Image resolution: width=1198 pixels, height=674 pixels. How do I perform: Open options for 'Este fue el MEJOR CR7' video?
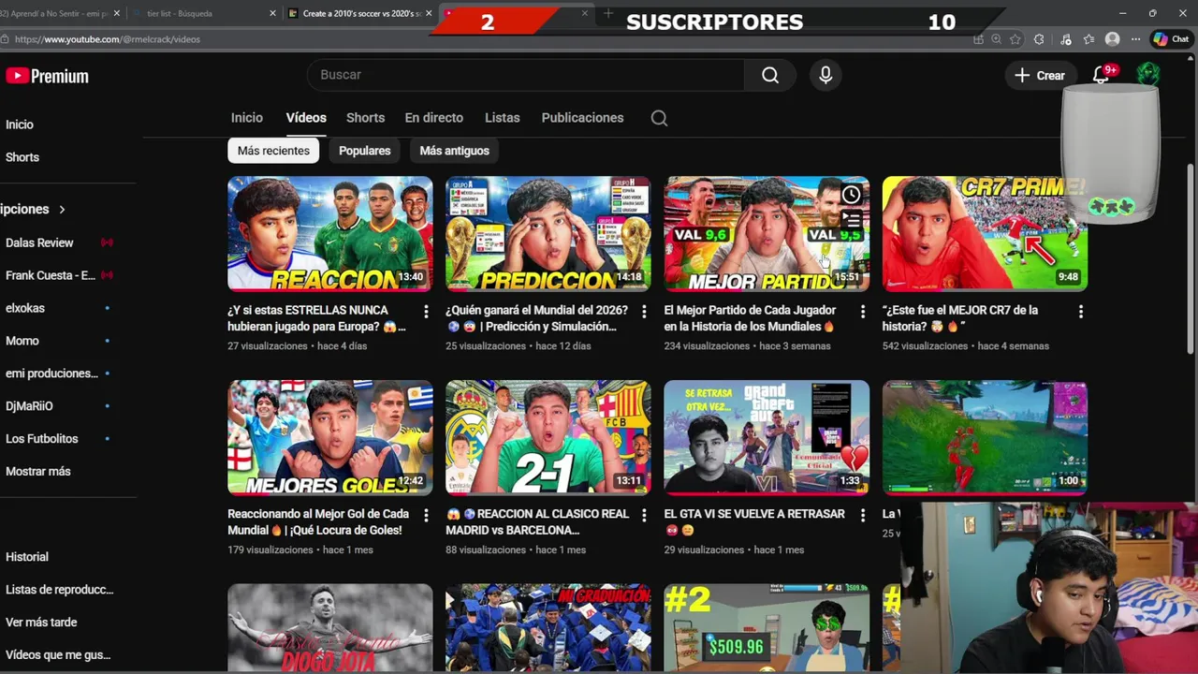[x=1081, y=311]
